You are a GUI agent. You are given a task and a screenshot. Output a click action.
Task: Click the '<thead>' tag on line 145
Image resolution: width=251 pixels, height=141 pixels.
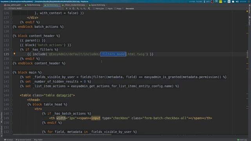click(34, 100)
